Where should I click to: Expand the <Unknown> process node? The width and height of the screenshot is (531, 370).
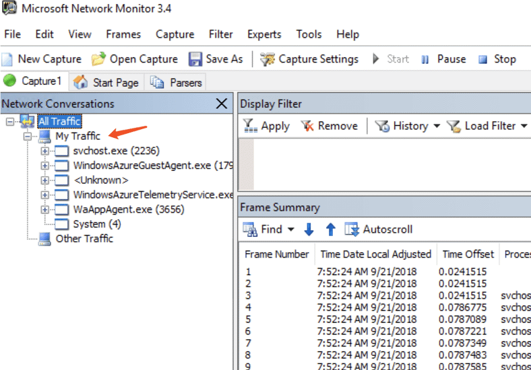44,180
